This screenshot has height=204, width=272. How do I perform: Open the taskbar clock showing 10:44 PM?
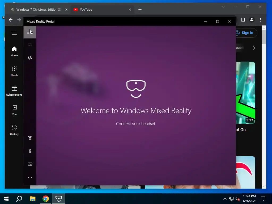click(249, 199)
